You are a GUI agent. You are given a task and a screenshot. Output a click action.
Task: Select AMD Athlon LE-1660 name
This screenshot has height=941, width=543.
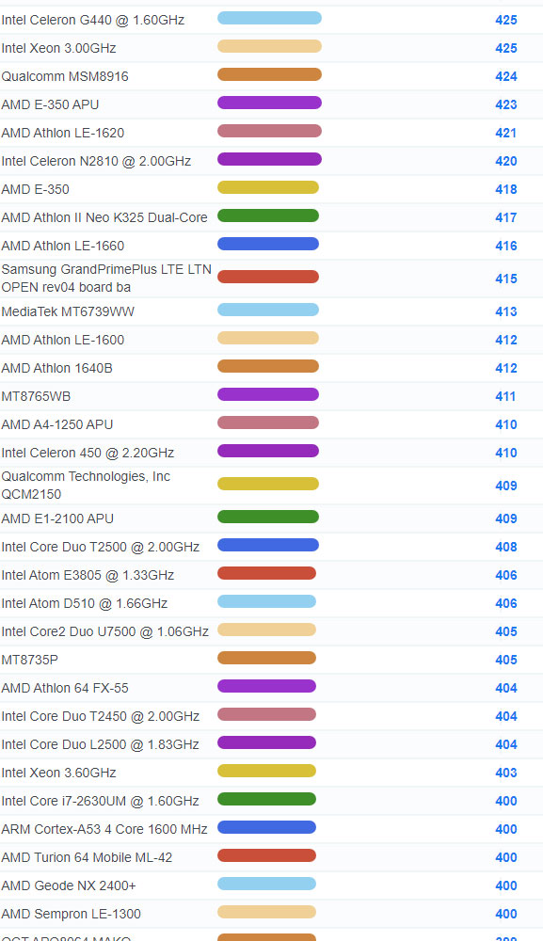pyautogui.click(x=63, y=246)
